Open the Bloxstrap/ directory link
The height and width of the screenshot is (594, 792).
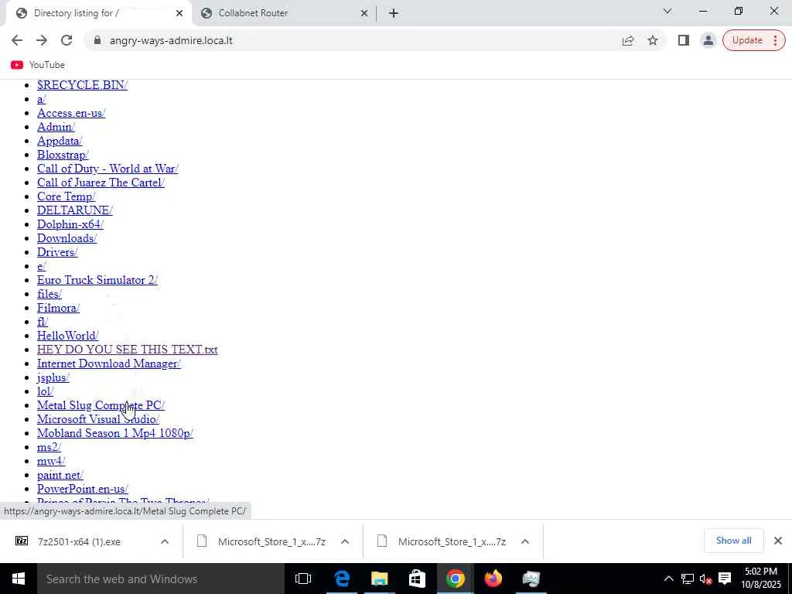tap(63, 155)
